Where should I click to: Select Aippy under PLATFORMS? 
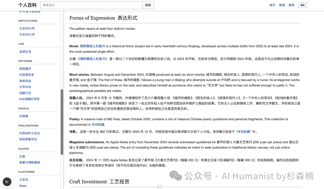(x=23, y=185)
